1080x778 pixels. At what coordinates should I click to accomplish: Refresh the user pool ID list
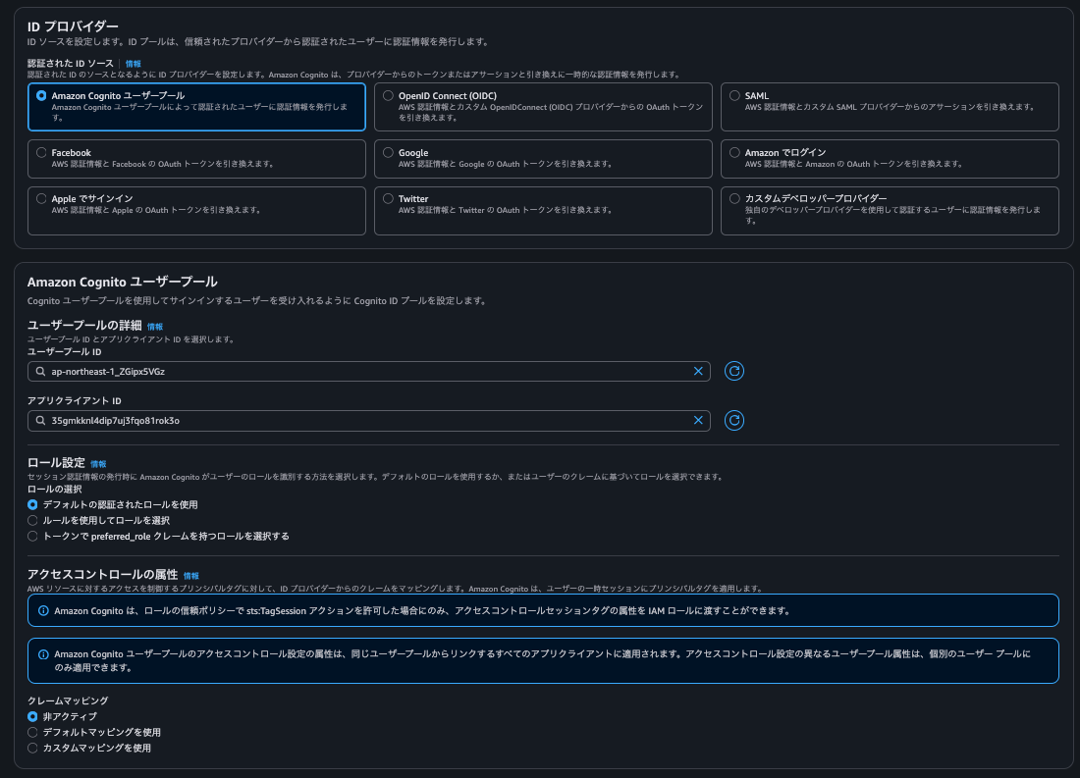734,371
